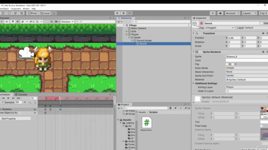This screenshot has height=150, width=268.
Task: Select Main Camera in Hierarchy
Action: pyautogui.click(x=139, y=28)
